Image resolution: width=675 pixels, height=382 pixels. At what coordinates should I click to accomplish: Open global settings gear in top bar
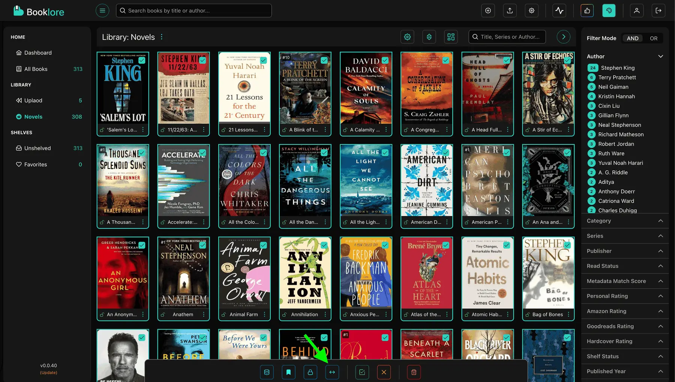(532, 10)
